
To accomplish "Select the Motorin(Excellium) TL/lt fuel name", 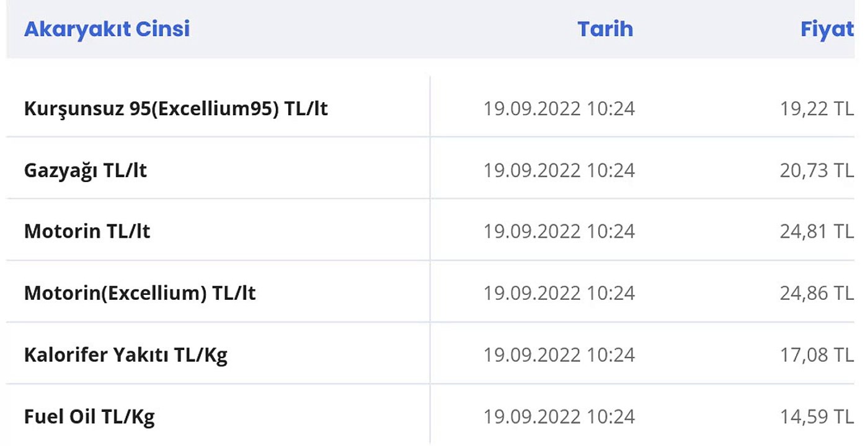I will 140,292.
